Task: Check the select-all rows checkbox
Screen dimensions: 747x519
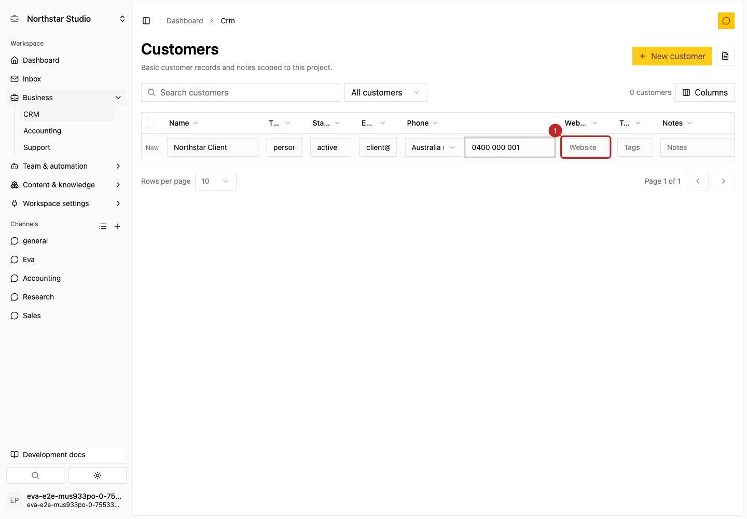Action: tap(150, 123)
